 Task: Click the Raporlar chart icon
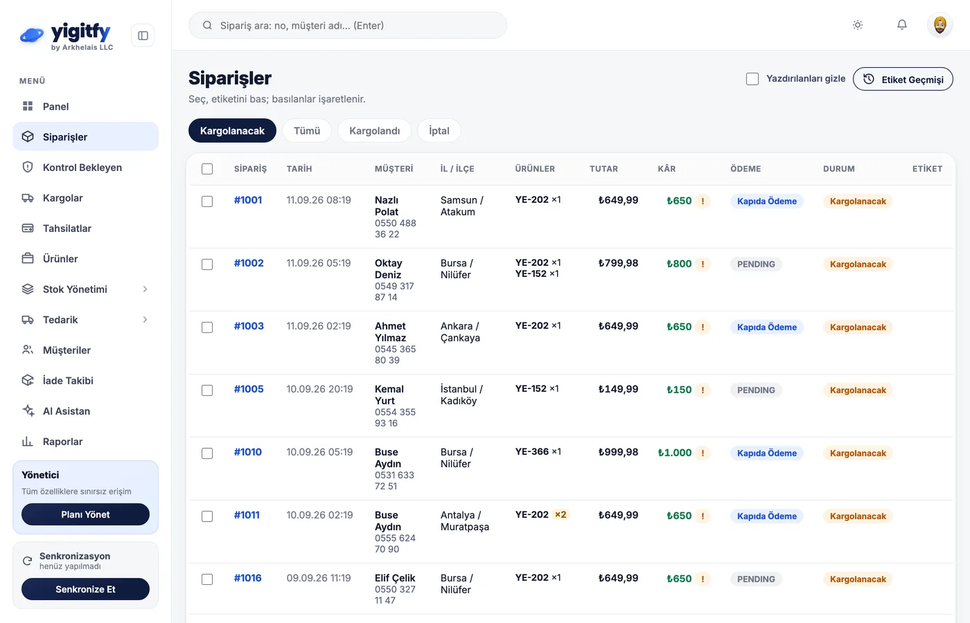point(28,441)
